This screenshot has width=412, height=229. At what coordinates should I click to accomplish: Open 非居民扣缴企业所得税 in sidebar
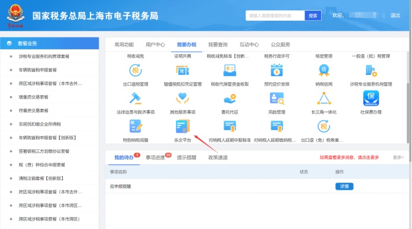coord(40,124)
